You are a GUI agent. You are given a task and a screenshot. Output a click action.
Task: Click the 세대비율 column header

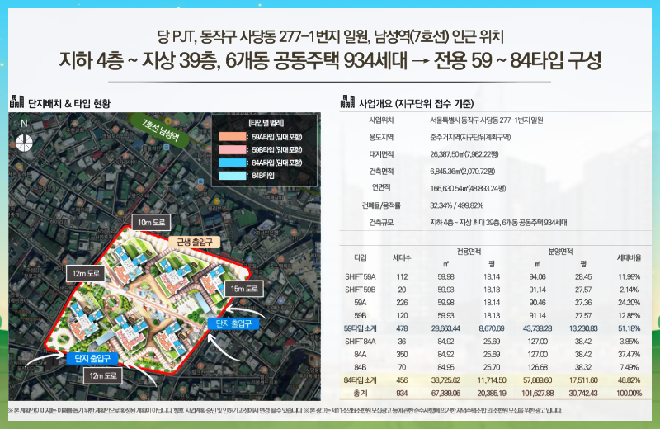point(629,257)
